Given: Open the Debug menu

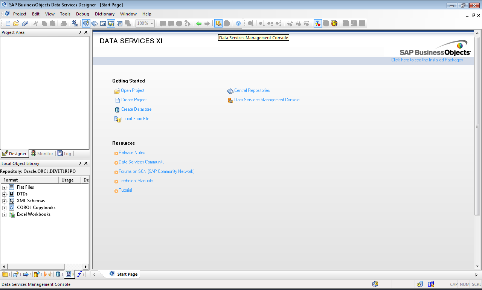Looking at the screenshot, I should [83, 14].
